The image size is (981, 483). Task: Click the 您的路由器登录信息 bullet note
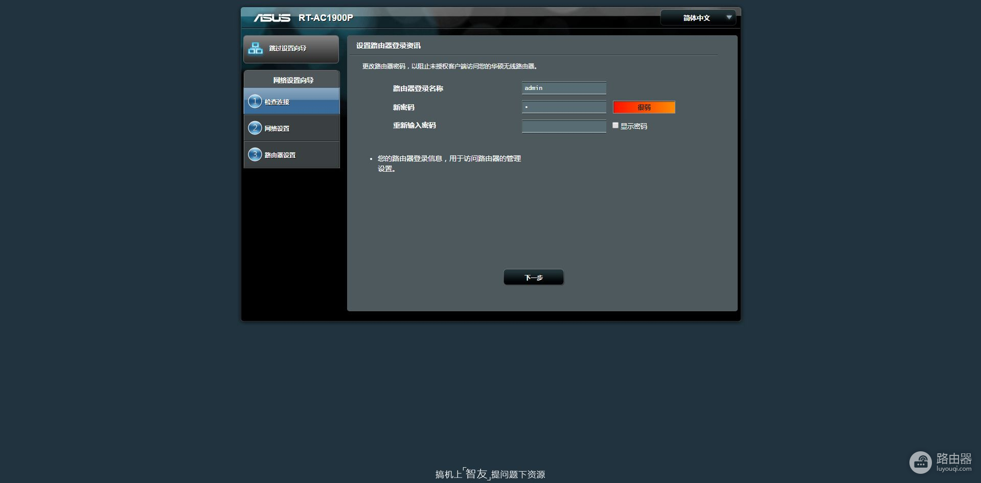coord(449,164)
